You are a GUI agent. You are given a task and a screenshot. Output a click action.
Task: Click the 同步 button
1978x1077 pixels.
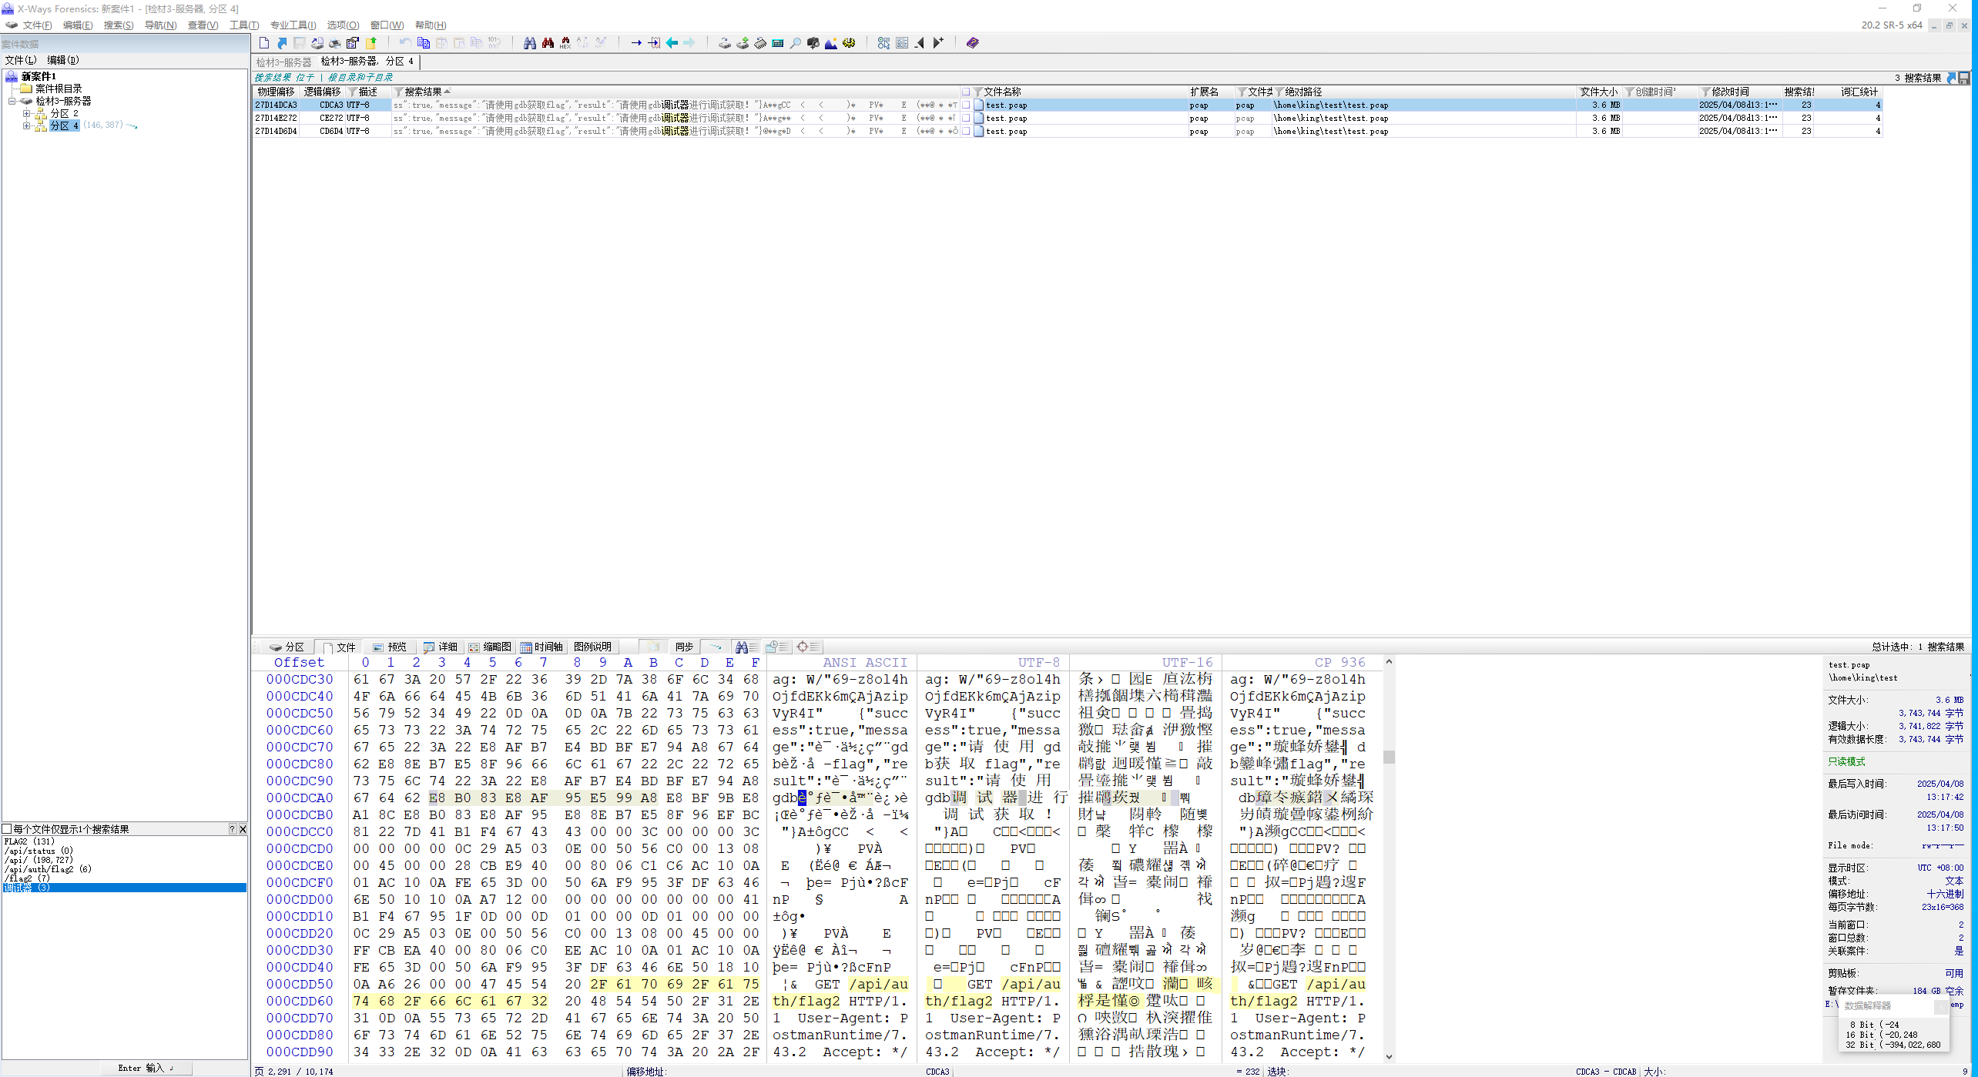pyautogui.click(x=684, y=647)
